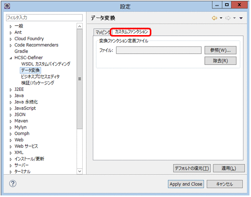This screenshot has width=251, height=197.
Task: Expand the 一般 tree node
Action: (11, 26)
